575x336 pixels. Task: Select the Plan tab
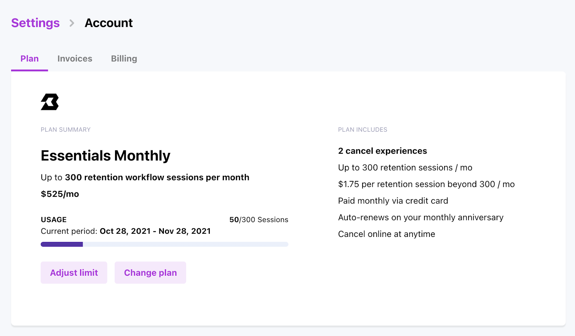[x=29, y=59]
